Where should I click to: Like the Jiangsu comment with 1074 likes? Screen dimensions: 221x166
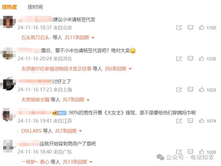tap(201, 121)
